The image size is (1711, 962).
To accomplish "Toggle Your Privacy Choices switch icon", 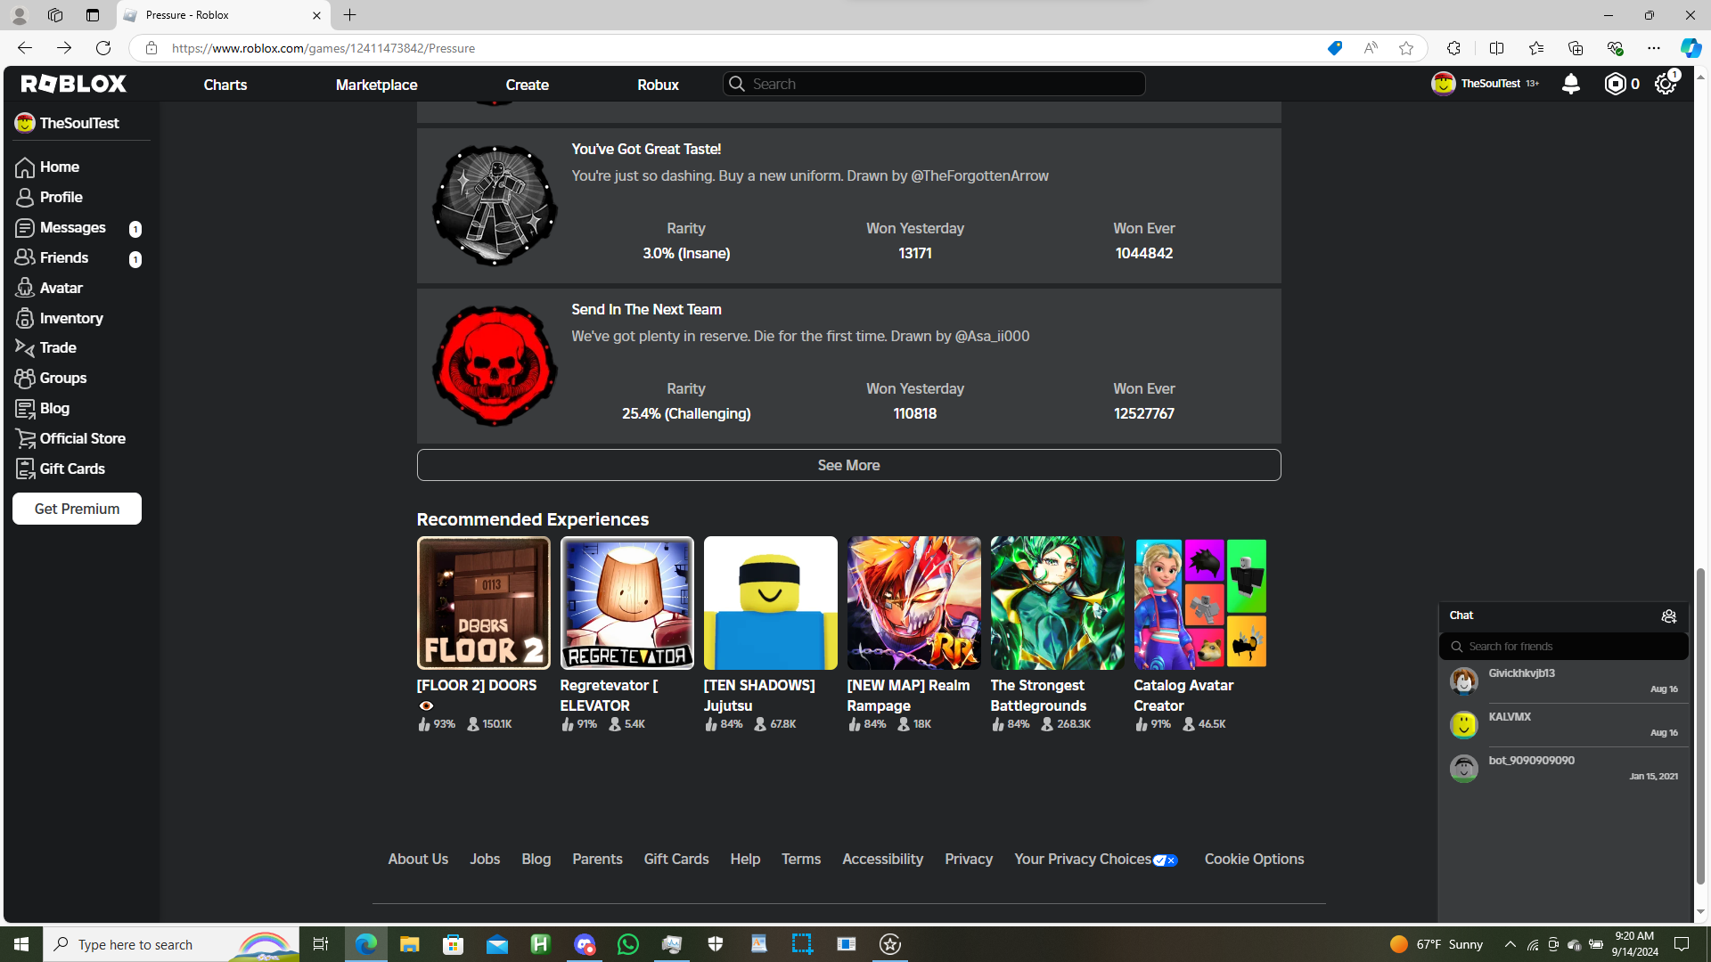I will click(x=1165, y=860).
